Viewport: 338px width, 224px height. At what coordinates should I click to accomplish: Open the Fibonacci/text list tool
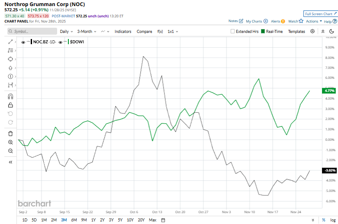[x=10, y=51]
